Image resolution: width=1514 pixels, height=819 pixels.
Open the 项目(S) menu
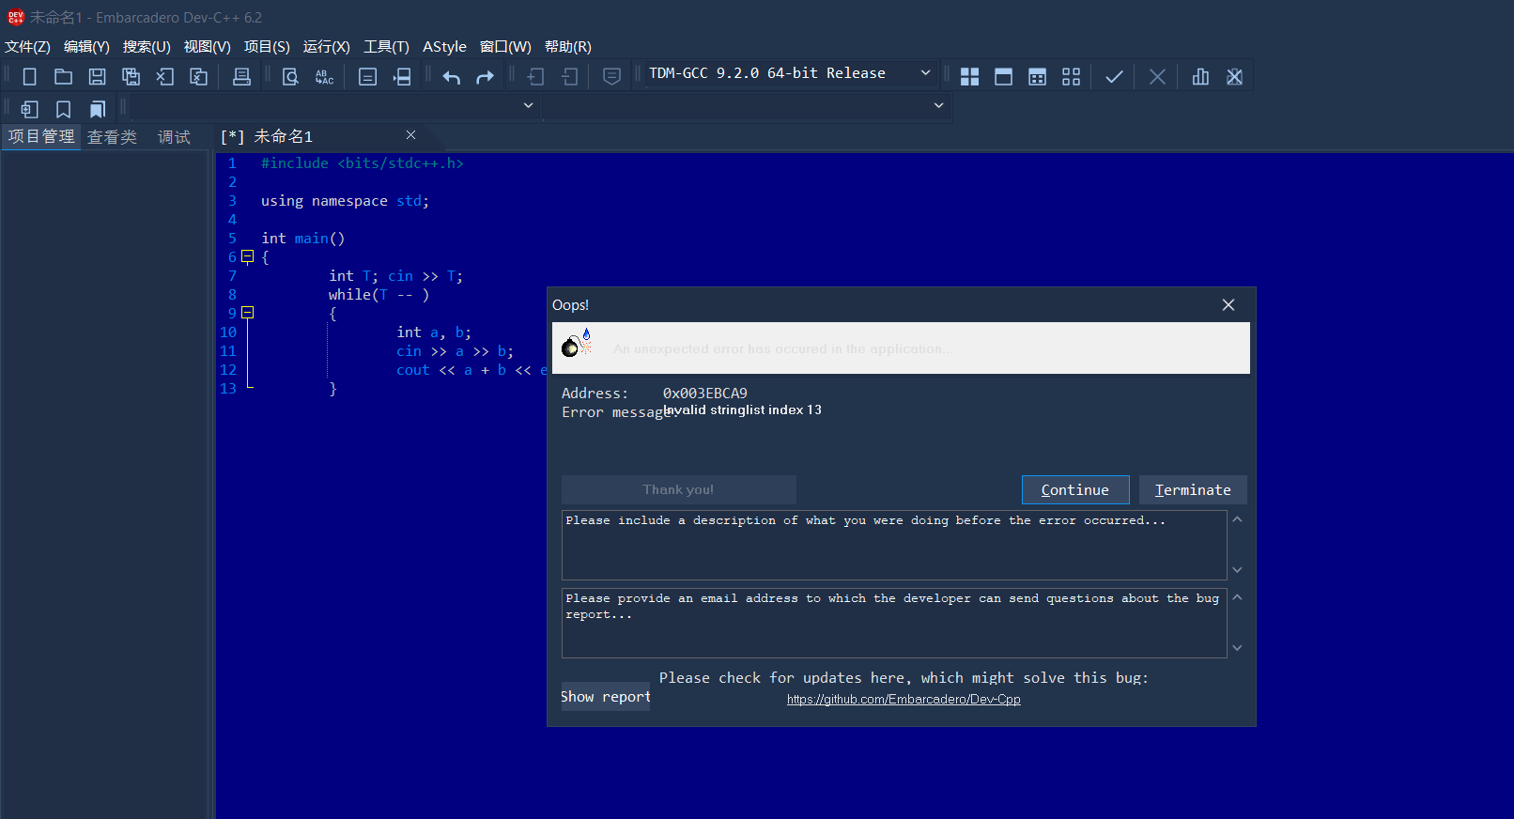pyautogui.click(x=268, y=47)
